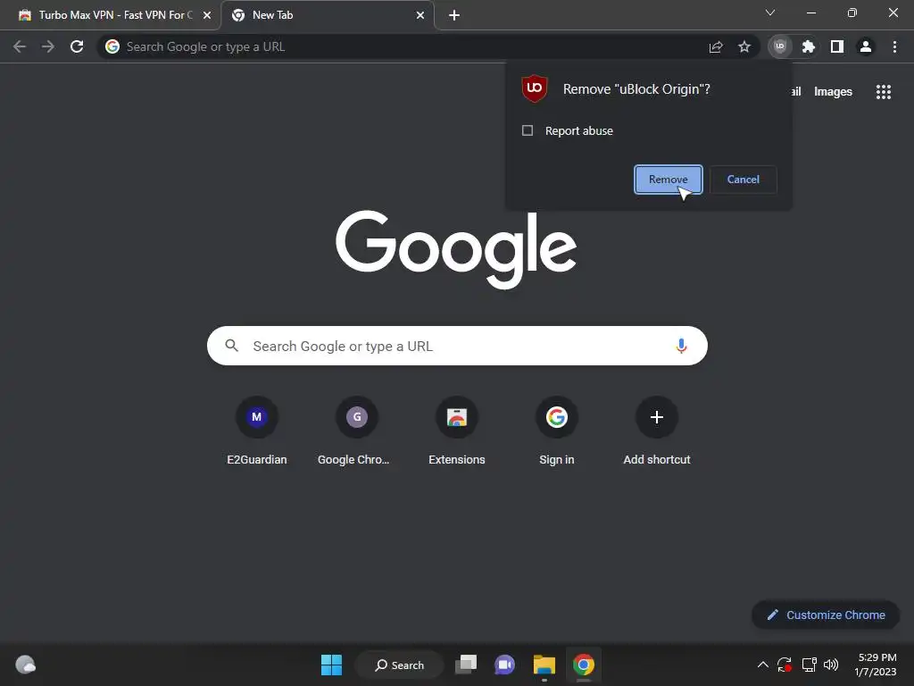Open Customize Chrome
The image size is (914, 686).
(x=826, y=615)
